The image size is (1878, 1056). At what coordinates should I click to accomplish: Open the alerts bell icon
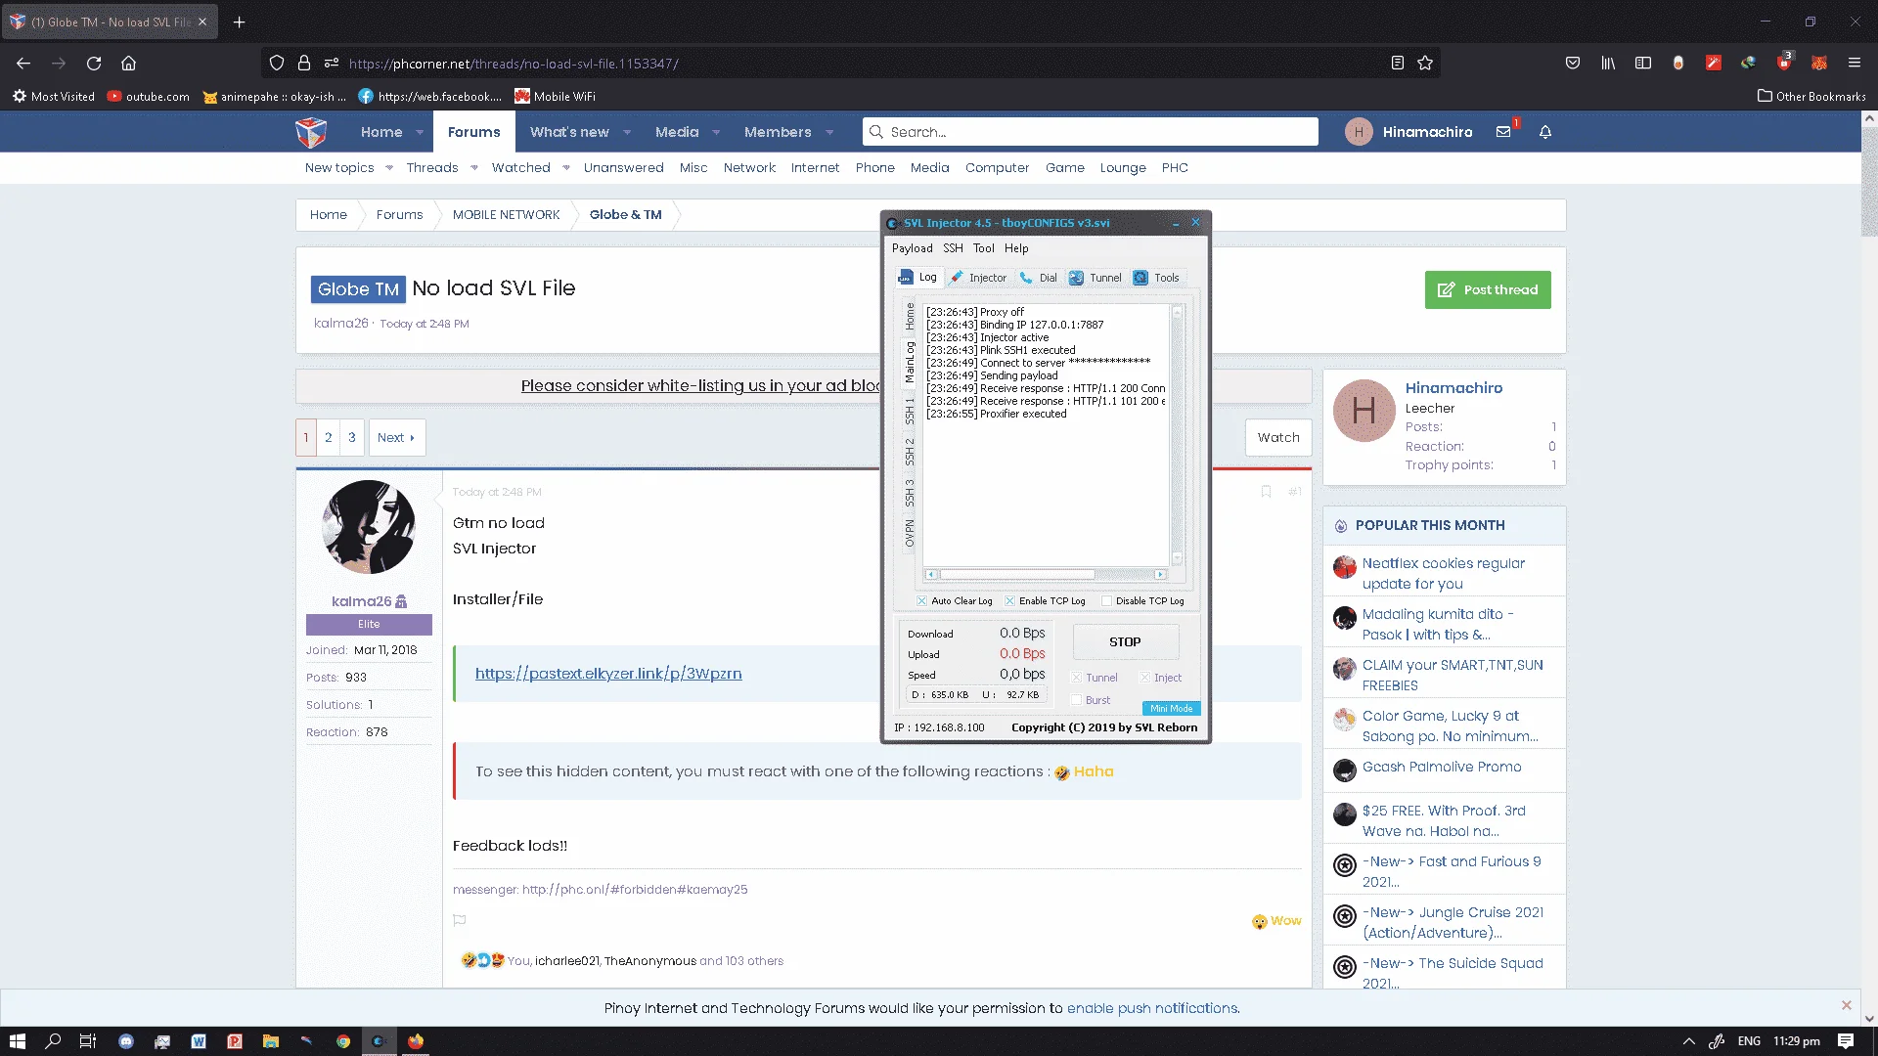tap(1545, 132)
